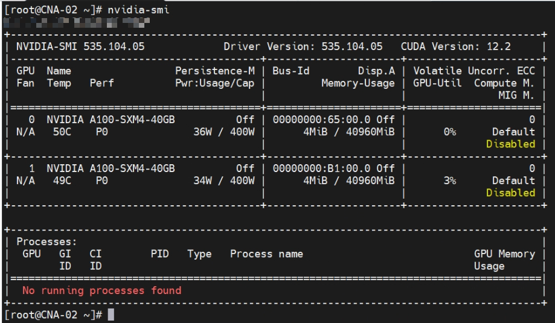555x323 pixels.
Task: Click second yellow Disabled MIG status
Action: tap(510, 193)
